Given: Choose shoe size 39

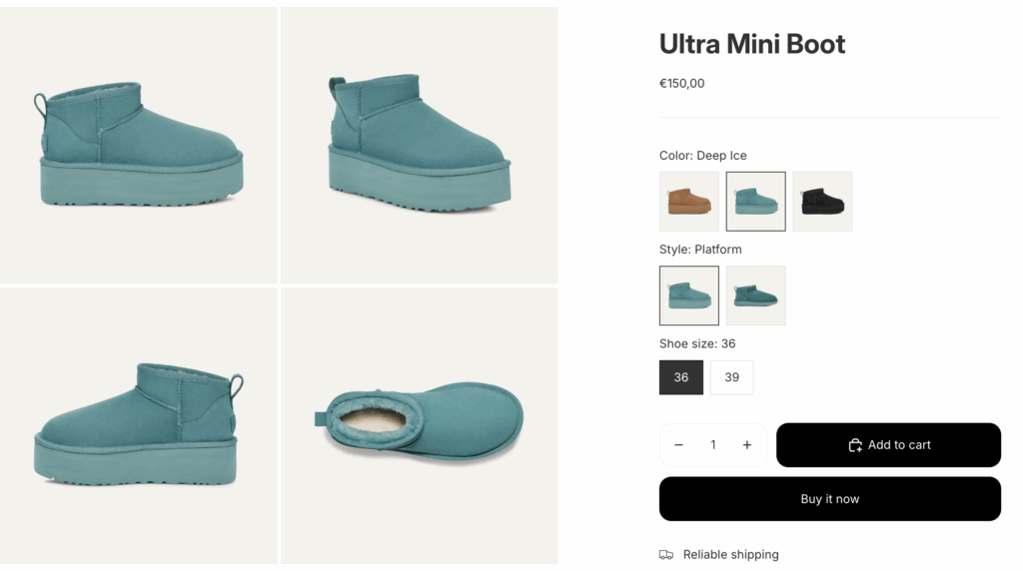Looking at the screenshot, I should point(732,377).
